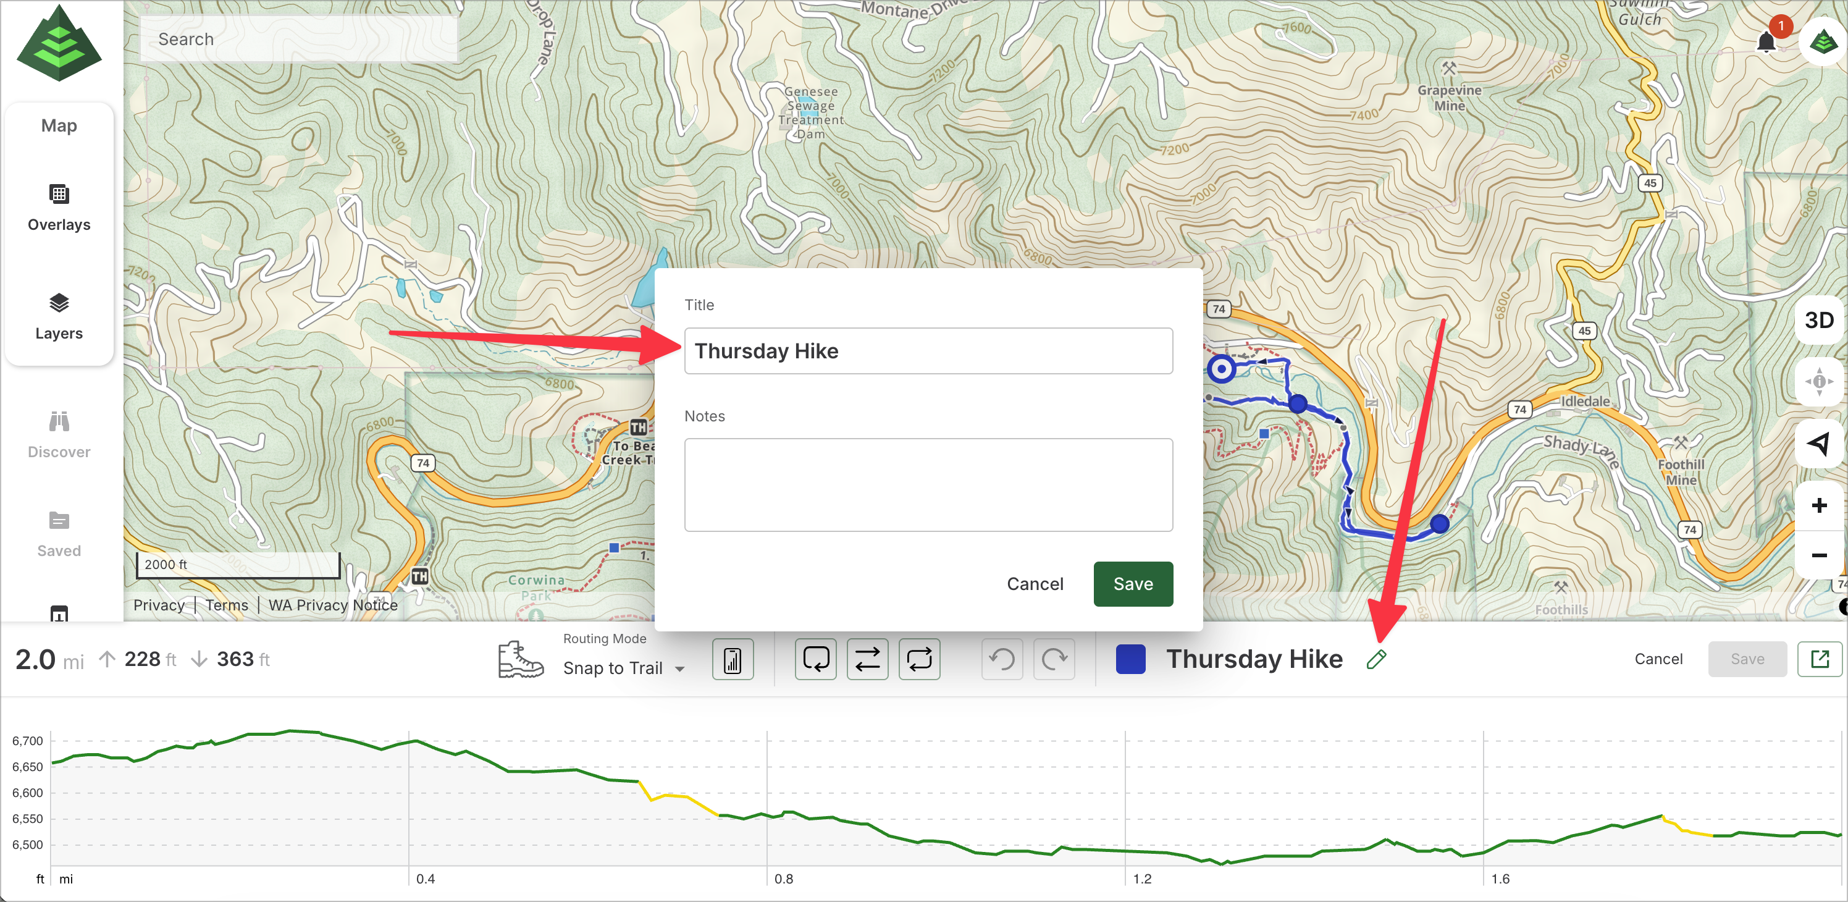The image size is (1848, 902).
Task: Click the undo arrow icon
Action: (1002, 659)
